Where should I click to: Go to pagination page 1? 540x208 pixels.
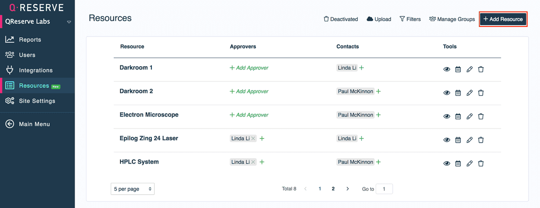(320, 189)
